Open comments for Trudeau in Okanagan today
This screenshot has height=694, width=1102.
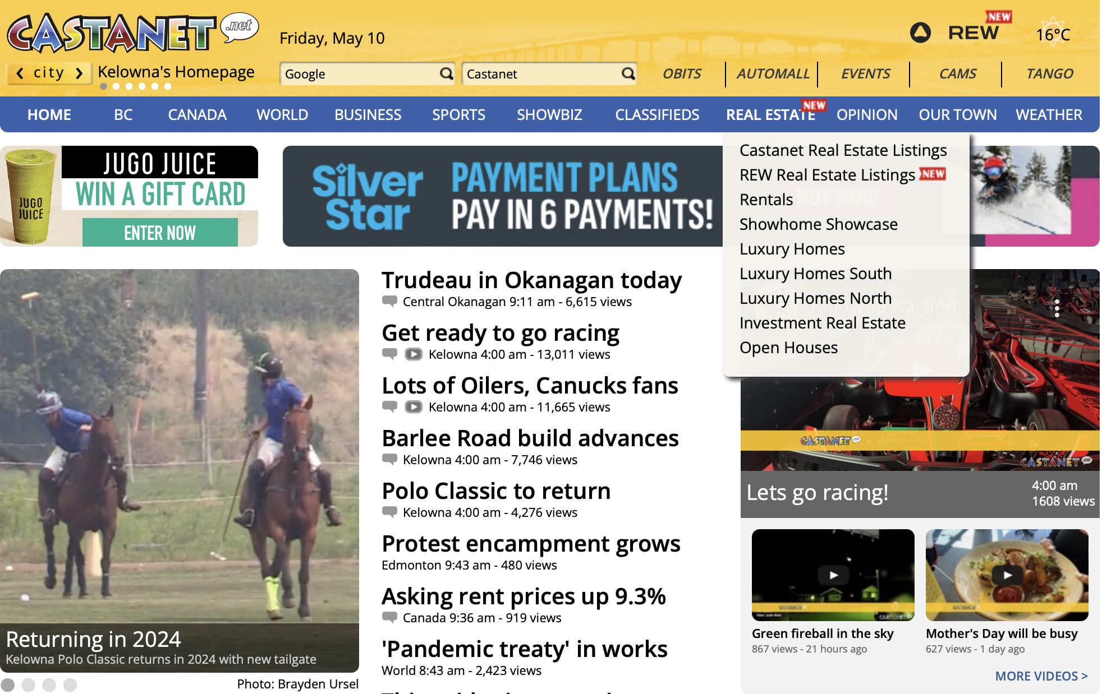[x=389, y=301]
